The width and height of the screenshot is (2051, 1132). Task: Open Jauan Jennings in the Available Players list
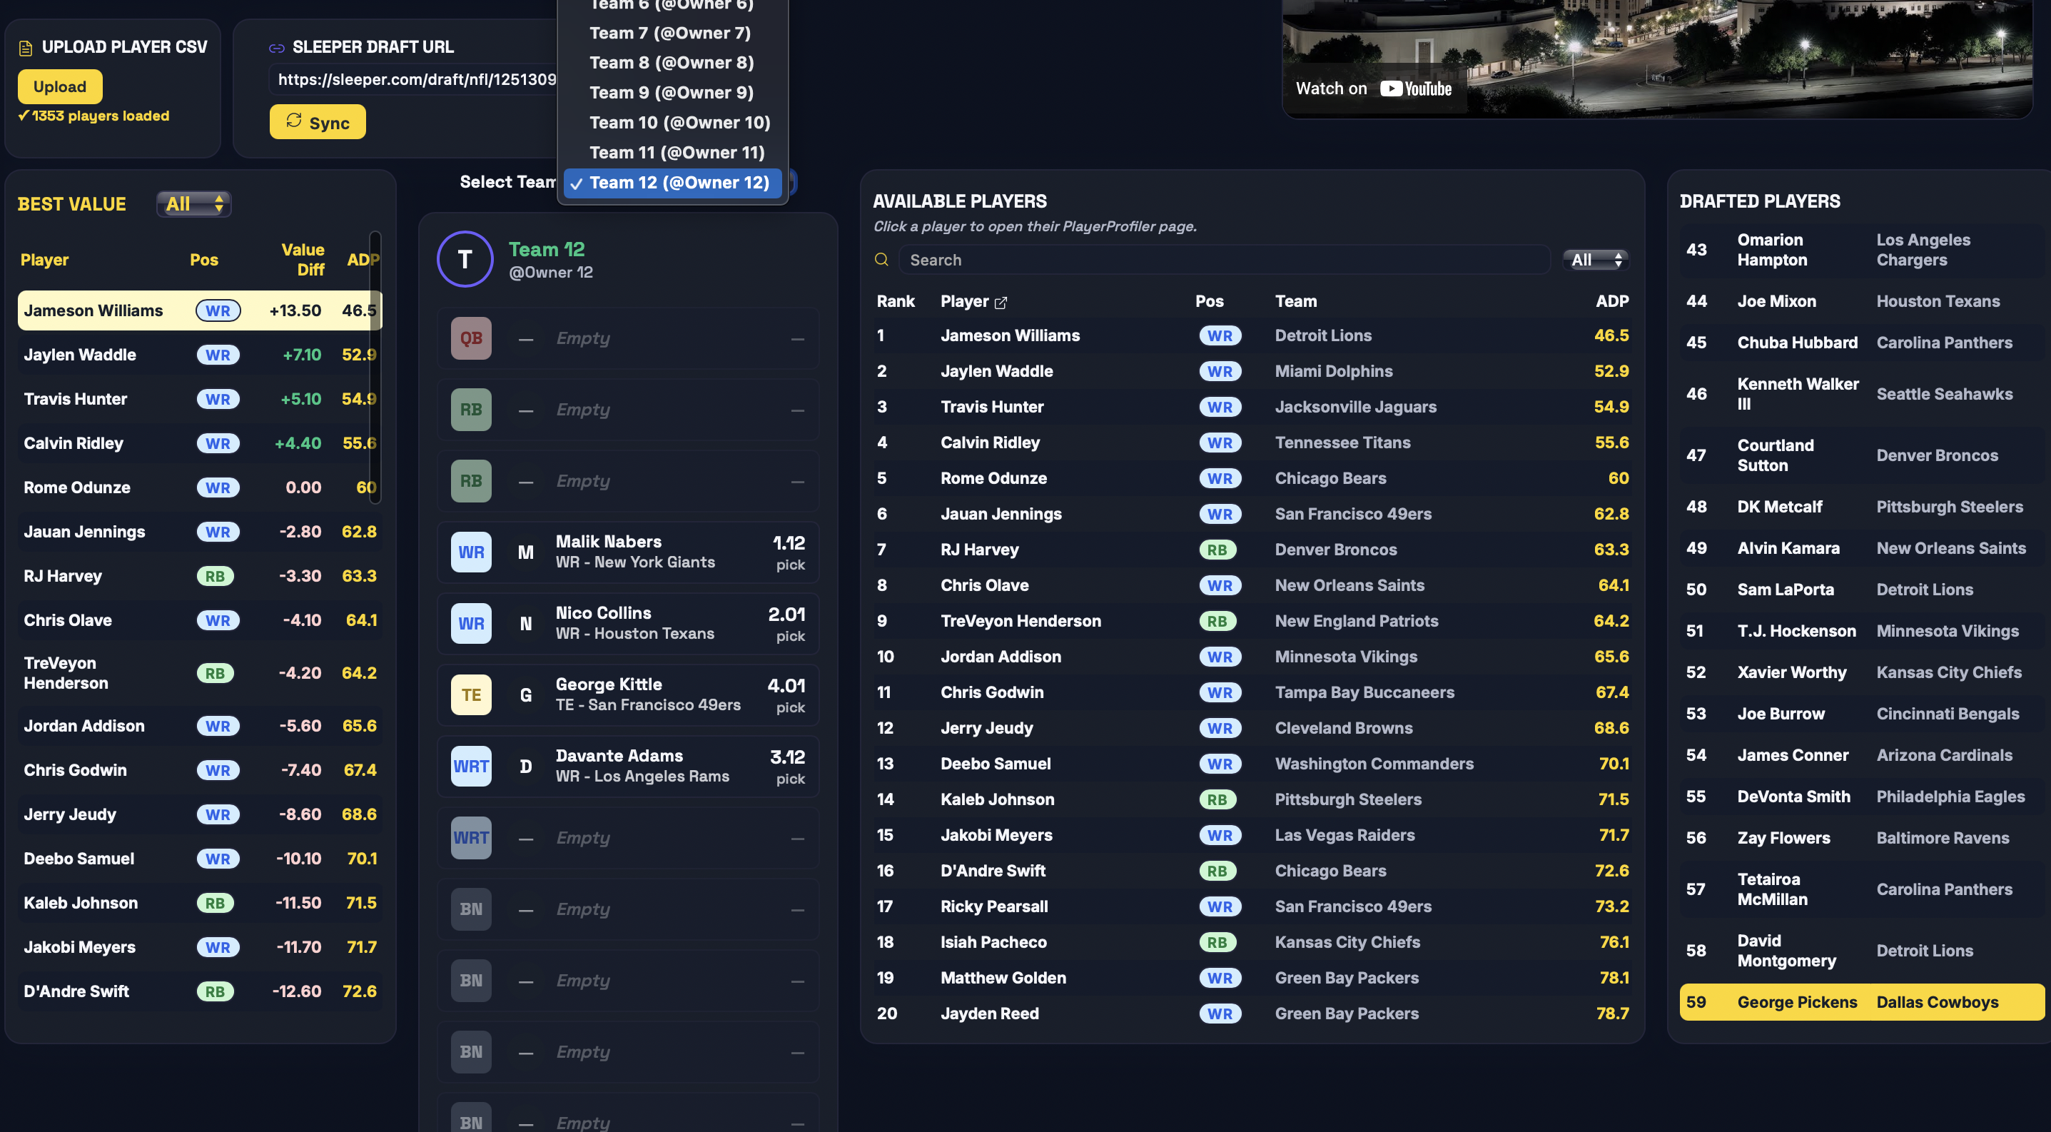coord(1001,515)
